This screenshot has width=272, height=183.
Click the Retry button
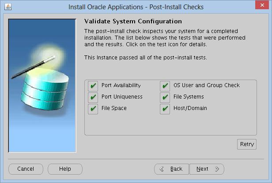click(x=247, y=144)
